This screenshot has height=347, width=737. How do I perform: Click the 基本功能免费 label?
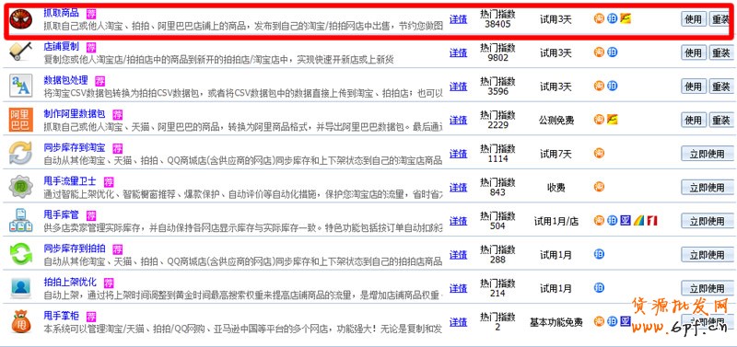[556, 322]
